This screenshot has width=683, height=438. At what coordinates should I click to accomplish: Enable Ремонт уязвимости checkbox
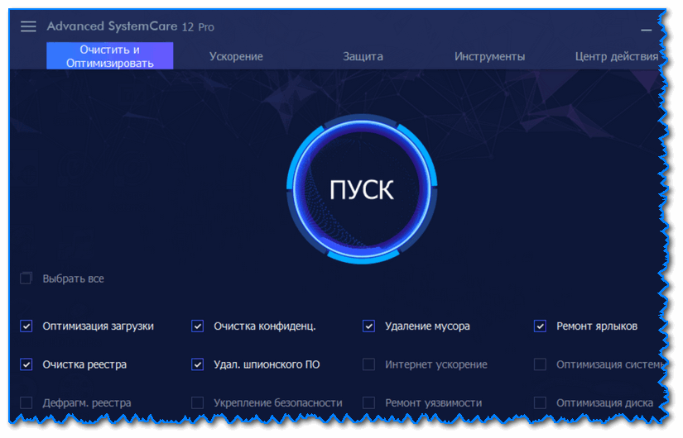coord(368,402)
